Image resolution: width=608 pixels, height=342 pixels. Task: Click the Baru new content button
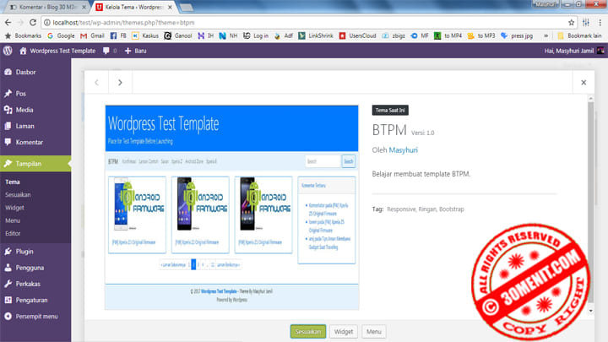coord(136,51)
